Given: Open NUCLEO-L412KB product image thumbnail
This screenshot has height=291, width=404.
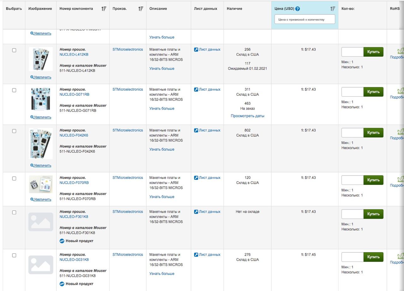Looking at the screenshot, I should tap(41, 59).
